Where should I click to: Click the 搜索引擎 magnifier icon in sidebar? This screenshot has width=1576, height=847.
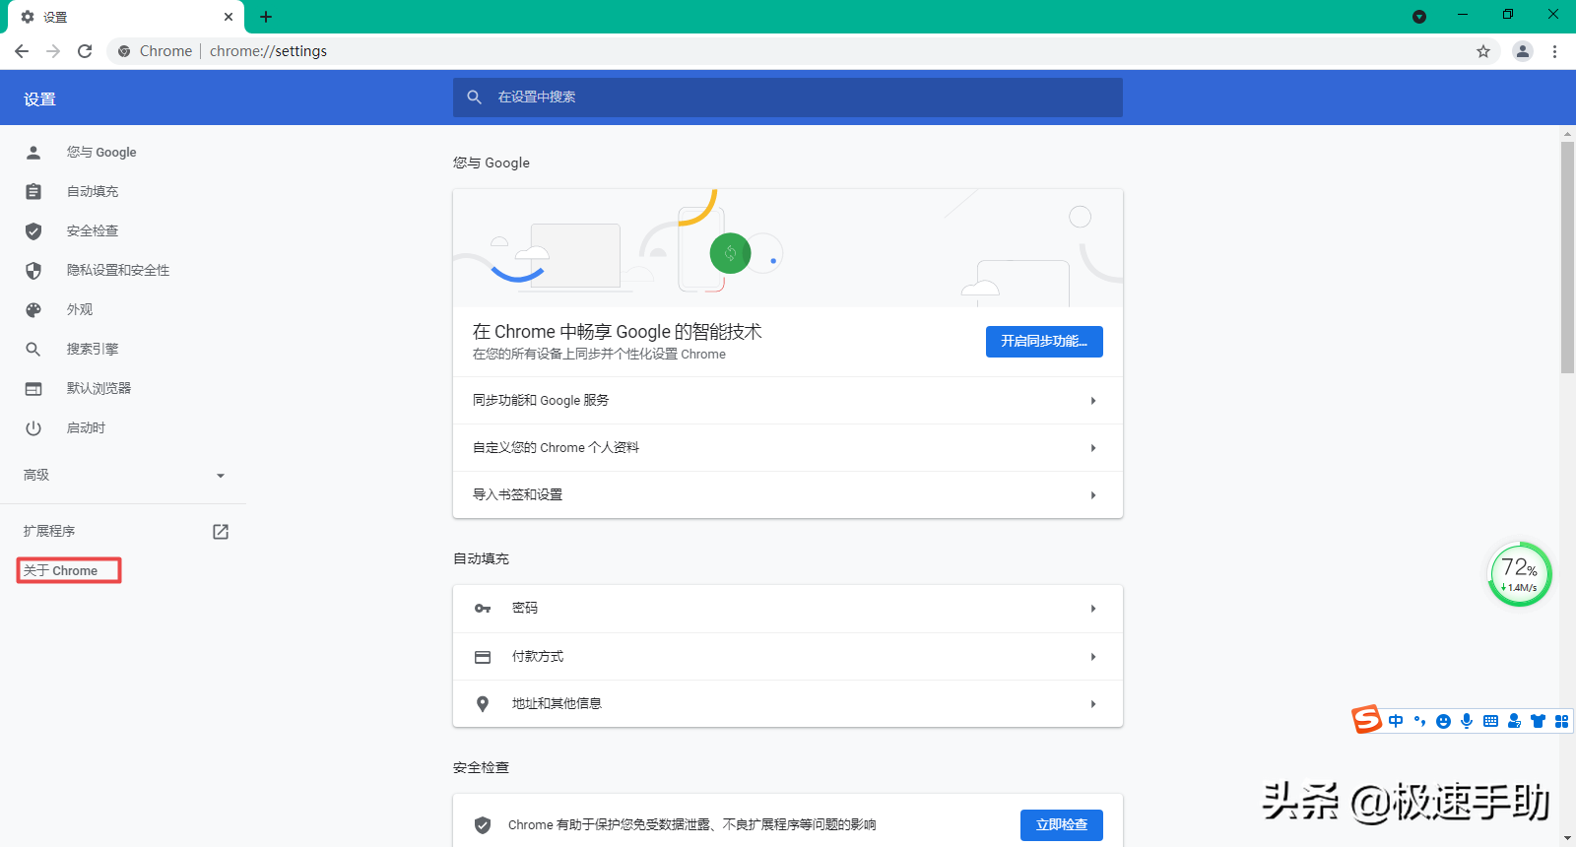pyautogui.click(x=33, y=350)
